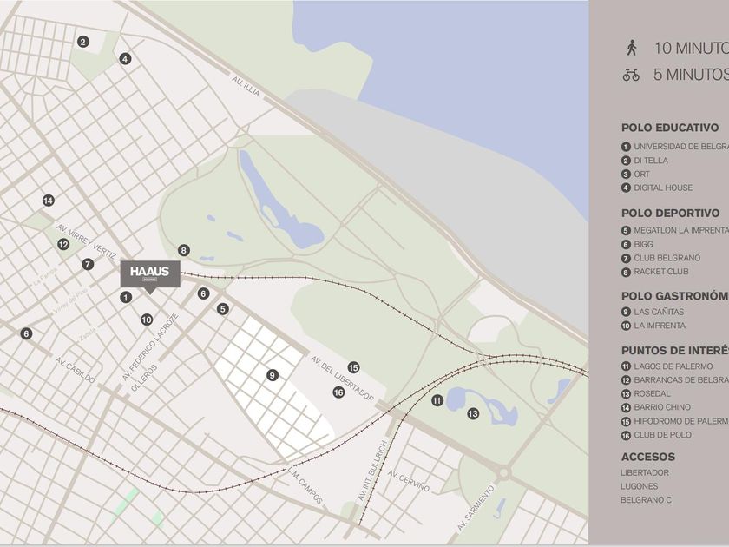This screenshot has height=547, width=729.
Task: Click map marker number 15
Action: click(353, 367)
